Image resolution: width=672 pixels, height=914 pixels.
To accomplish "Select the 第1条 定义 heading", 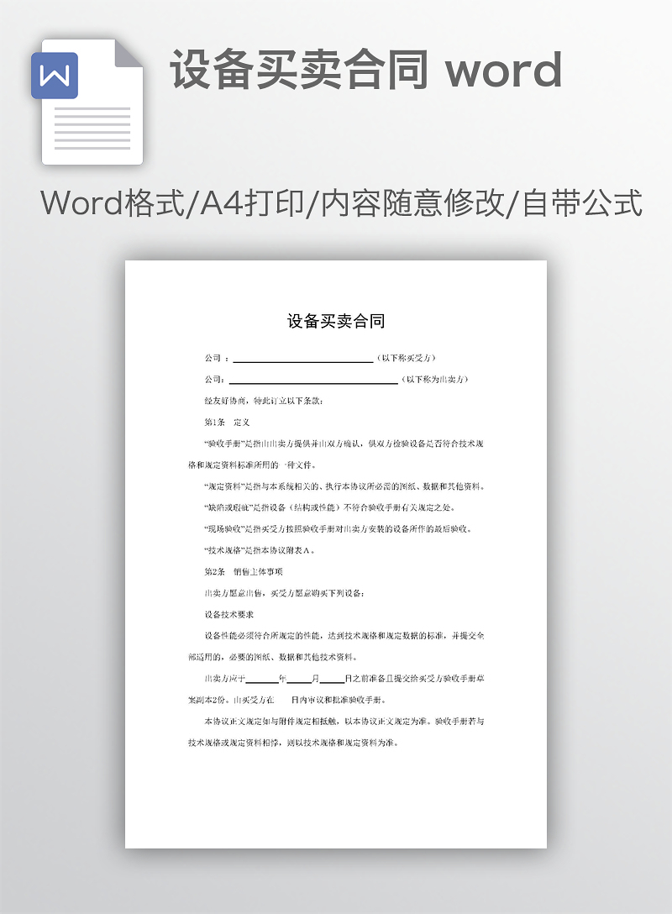I will [228, 422].
